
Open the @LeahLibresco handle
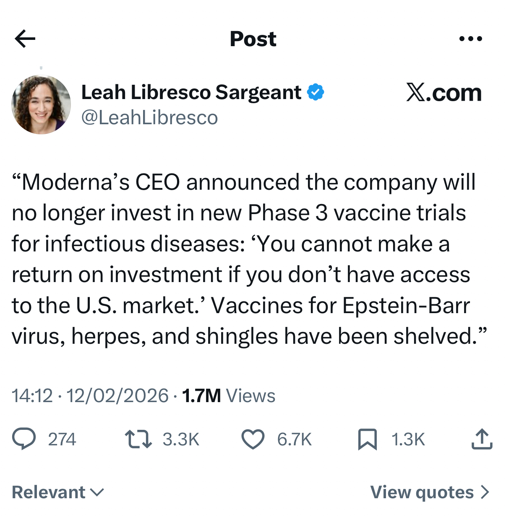click(x=149, y=118)
